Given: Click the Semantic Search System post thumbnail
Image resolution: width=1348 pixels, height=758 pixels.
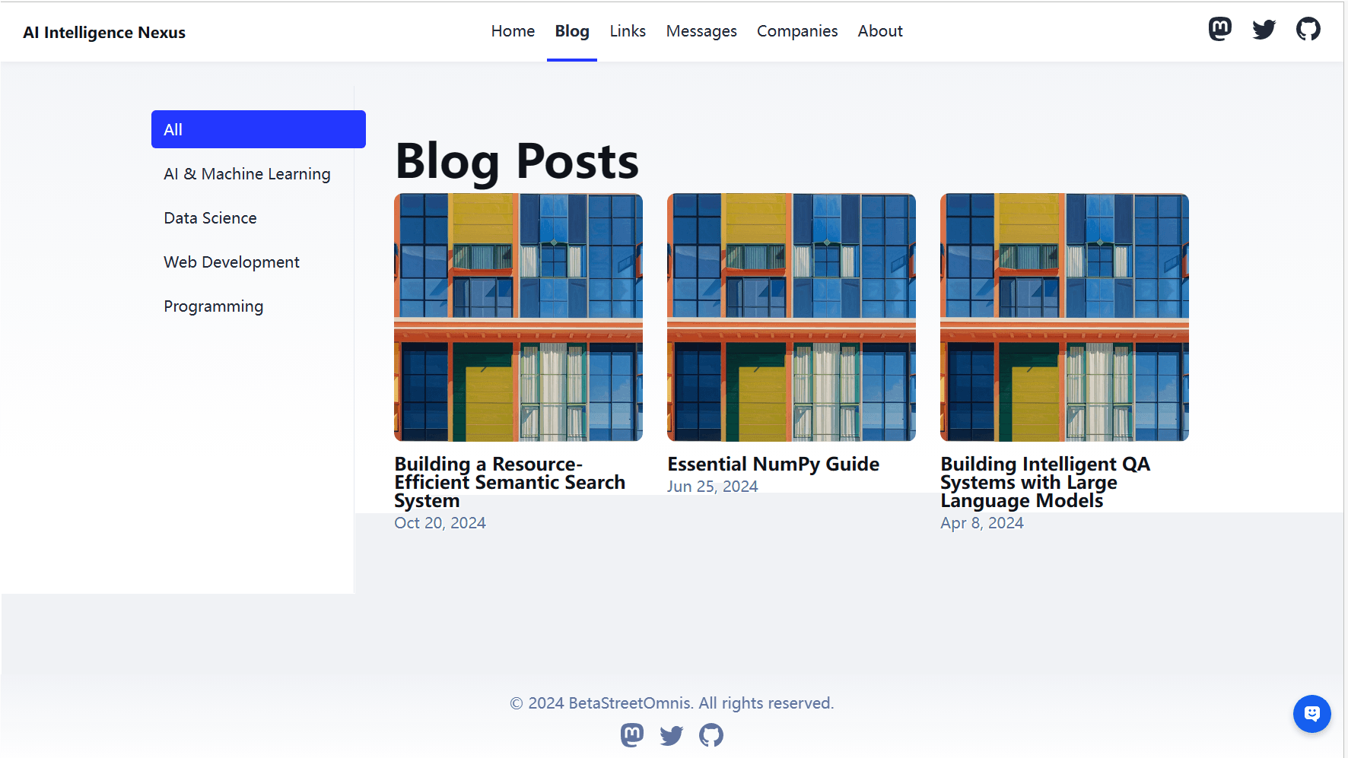Looking at the screenshot, I should (x=518, y=317).
